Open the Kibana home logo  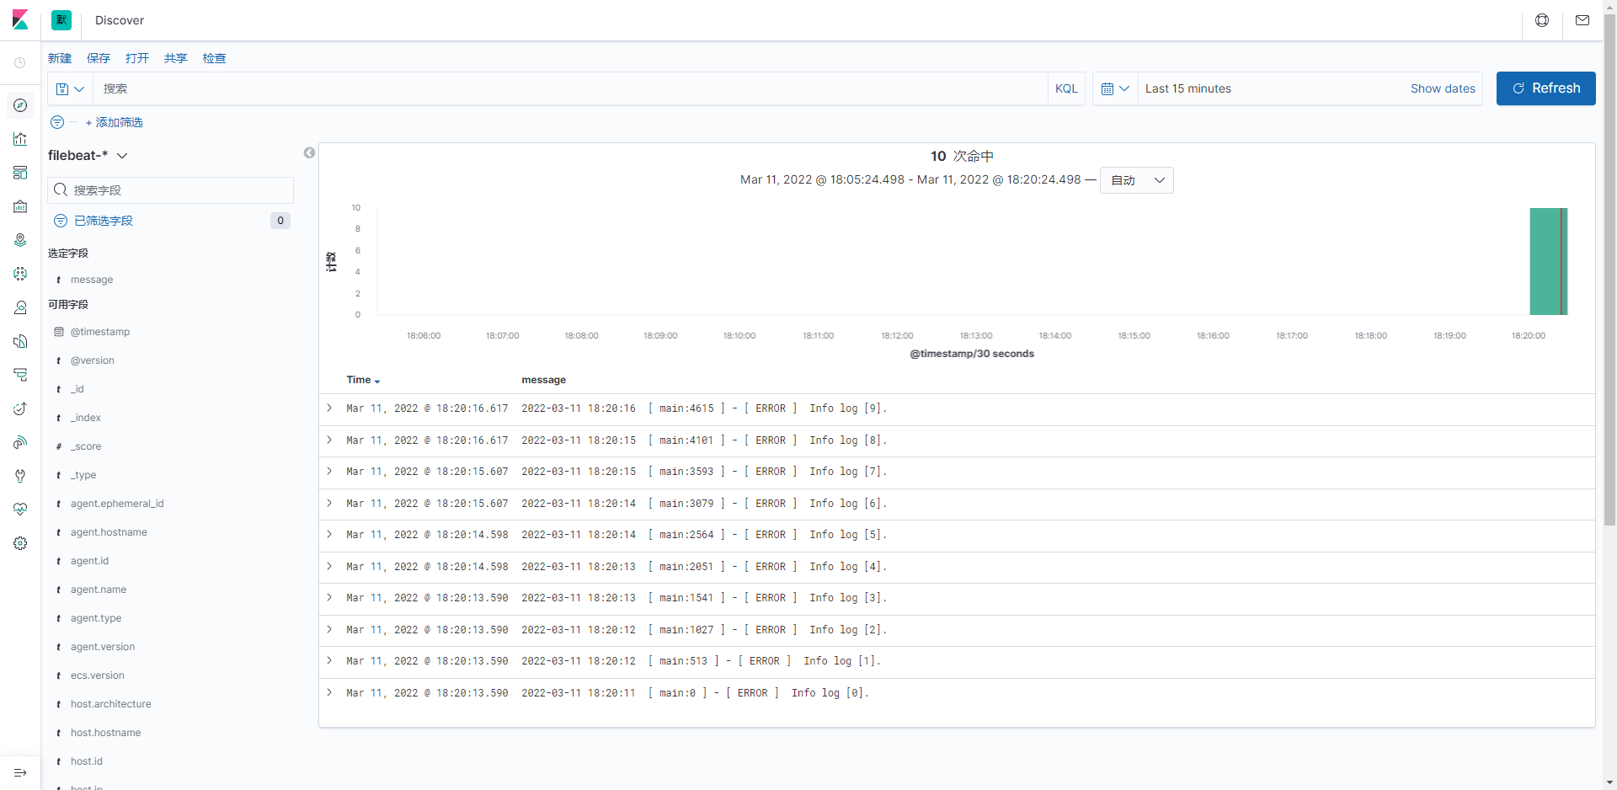tap(20, 20)
